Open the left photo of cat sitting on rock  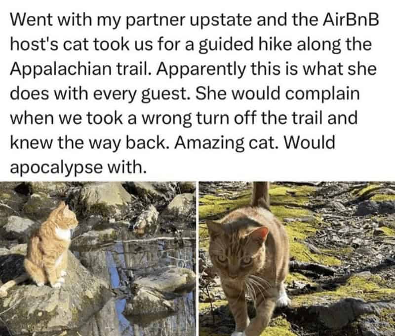click(98, 259)
